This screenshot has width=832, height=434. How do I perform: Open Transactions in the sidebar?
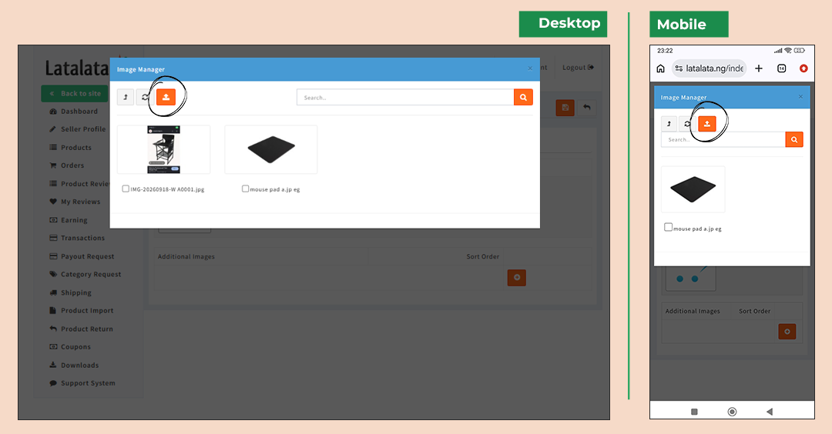82,239
